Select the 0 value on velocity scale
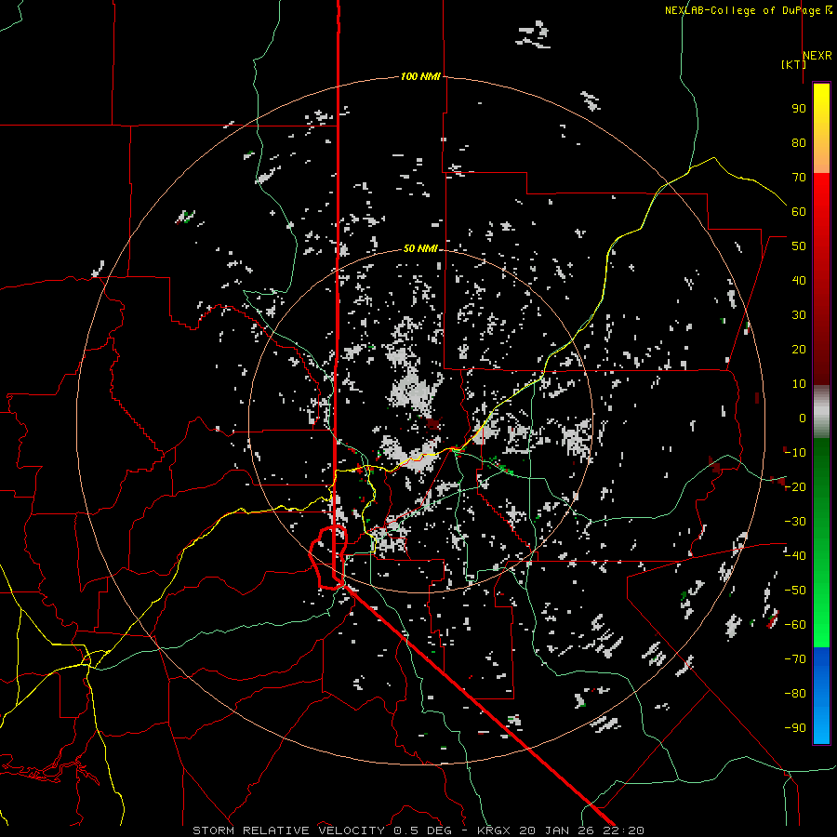This screenshot has width=837, height=837. click(803, 418)
